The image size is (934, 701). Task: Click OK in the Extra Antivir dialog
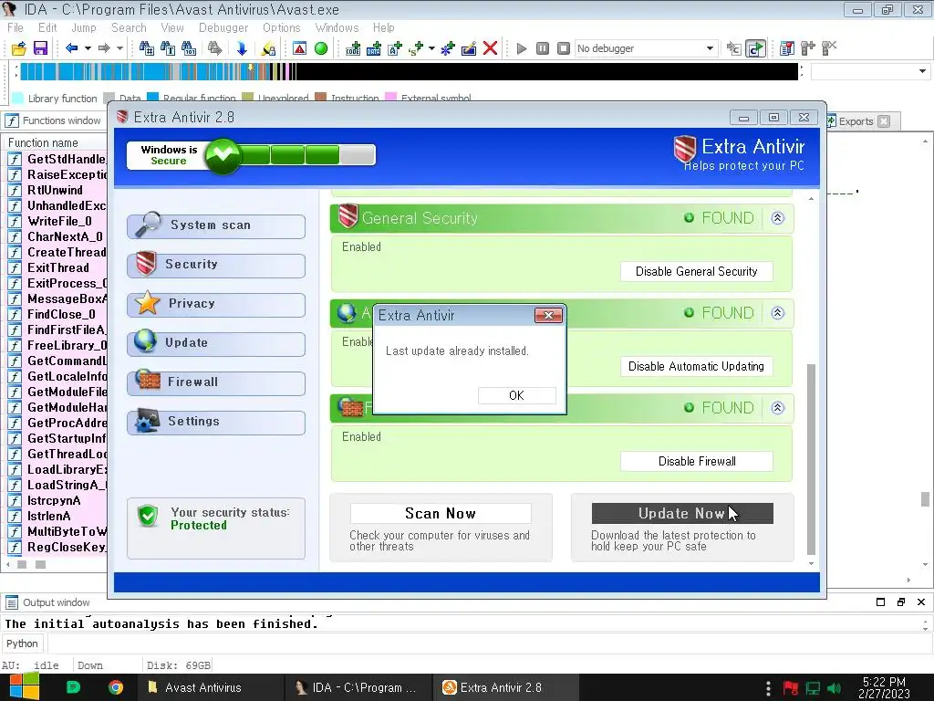pos(516,396)
